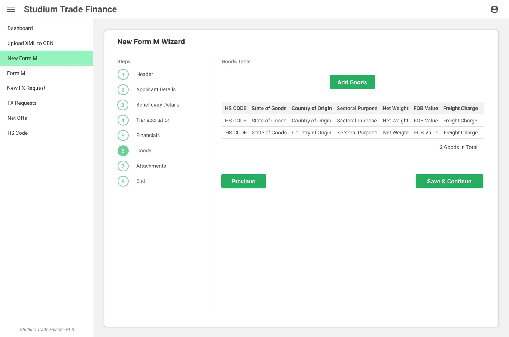Select step 1 circle for Header

click(x=123, y=75)
